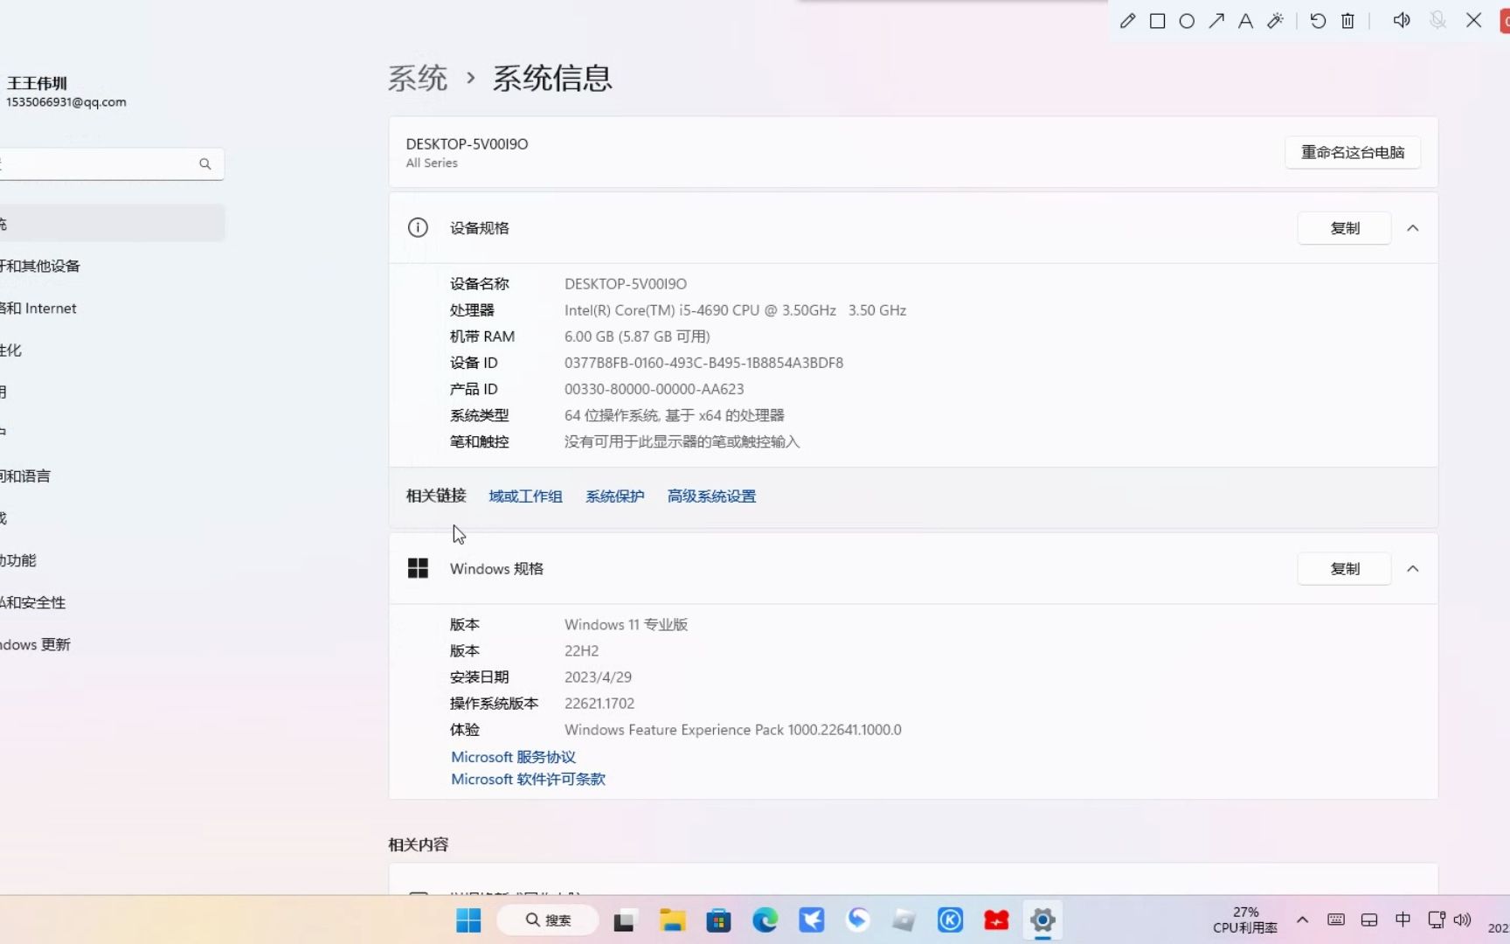Select the pencil drawing tool
The width and height of the screenshot is (1510, 944).
(1127, 21)
